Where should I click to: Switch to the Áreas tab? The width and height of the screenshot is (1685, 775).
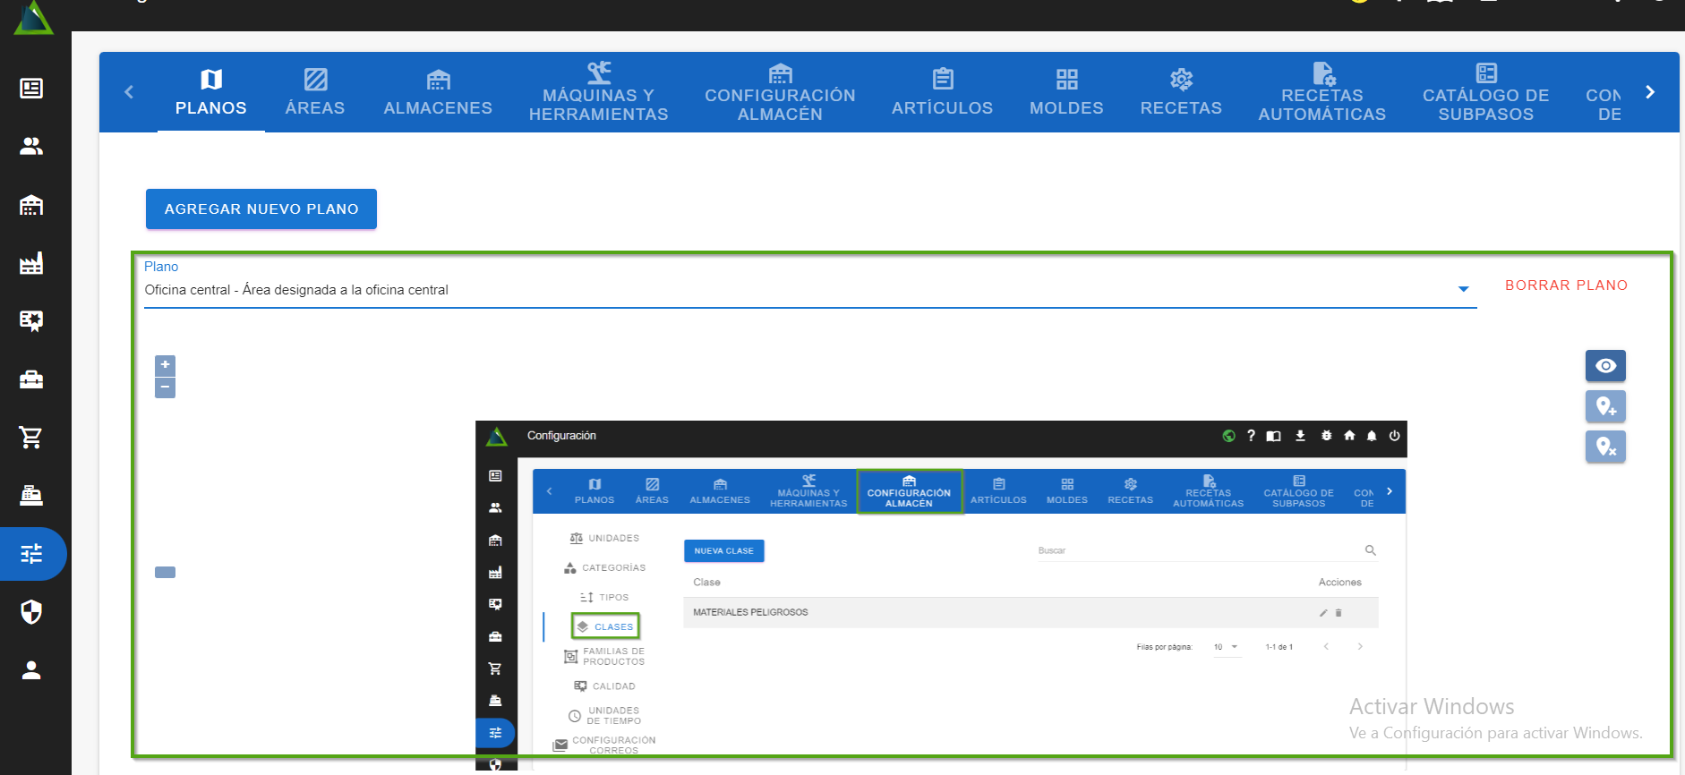pyautogui.click(x=314, y=92)
